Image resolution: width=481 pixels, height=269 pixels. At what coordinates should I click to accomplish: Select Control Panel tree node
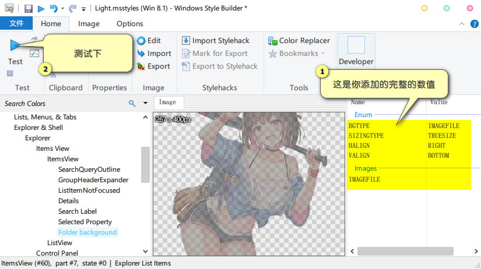57,253
